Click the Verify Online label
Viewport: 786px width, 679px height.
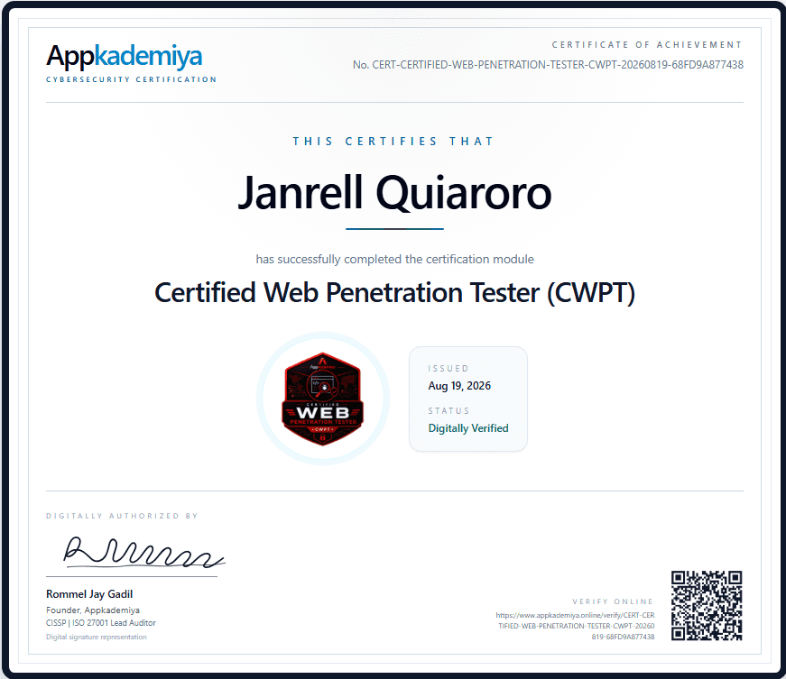[x=613, y=601]
